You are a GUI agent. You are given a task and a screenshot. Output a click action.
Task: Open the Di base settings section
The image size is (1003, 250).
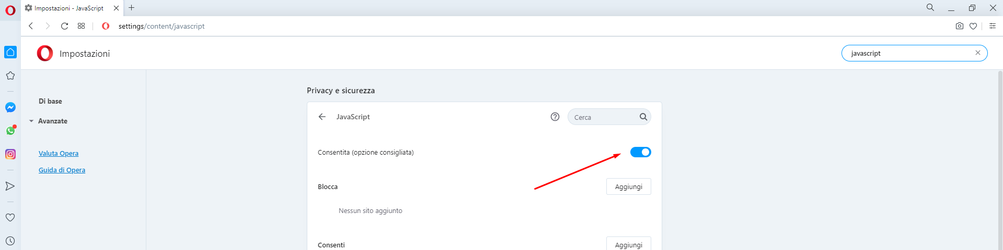[x=50, y=101]
